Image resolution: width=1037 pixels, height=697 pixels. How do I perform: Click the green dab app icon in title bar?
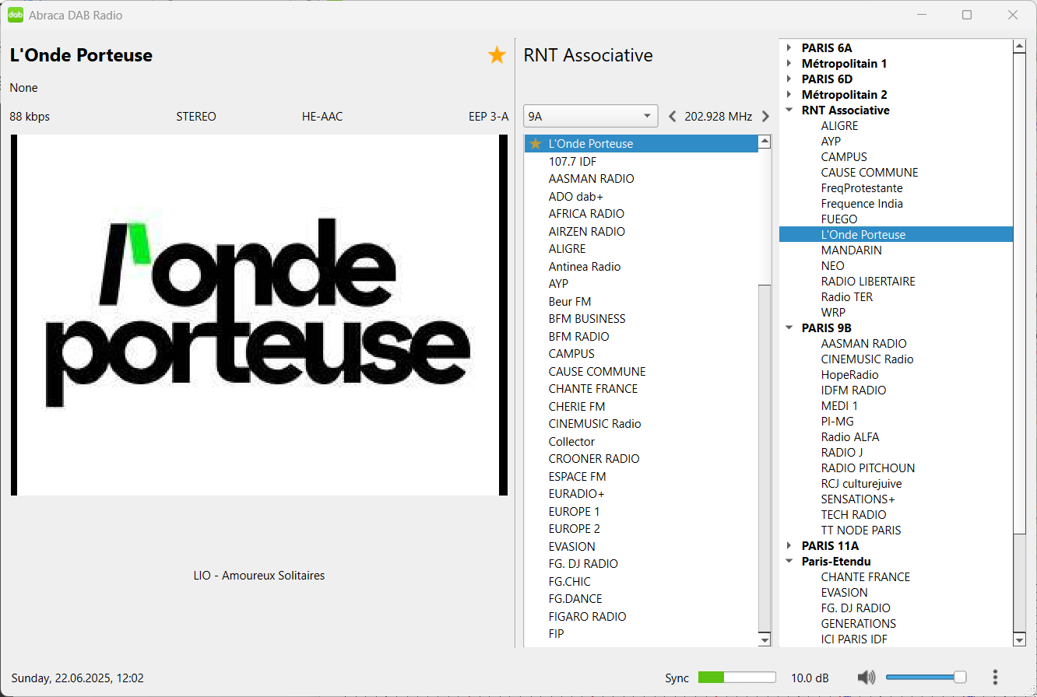point(16,15)
